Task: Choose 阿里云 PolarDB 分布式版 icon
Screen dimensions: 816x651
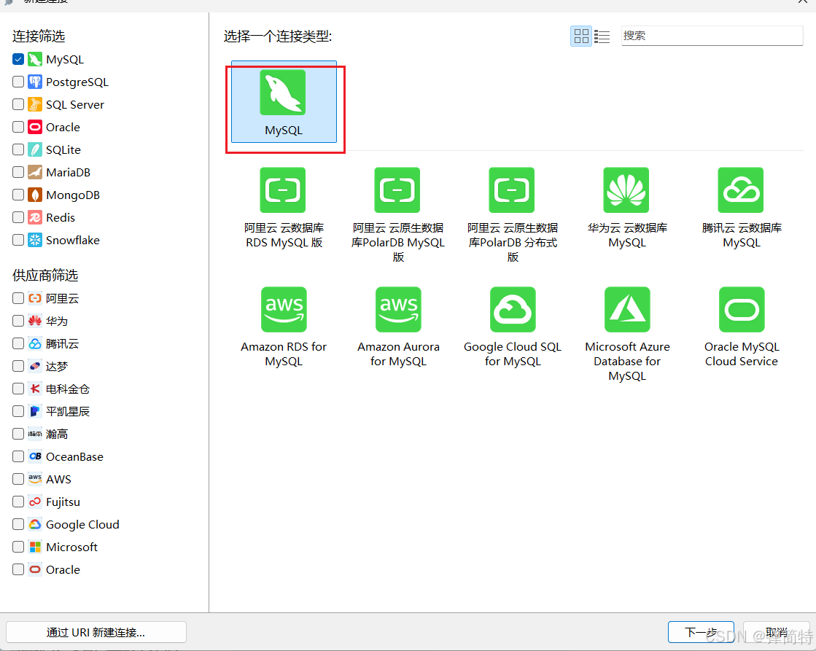Action: pos(512,190)
